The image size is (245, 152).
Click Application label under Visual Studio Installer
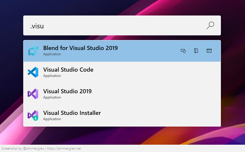pyautogui.click(x=52, y=119)
